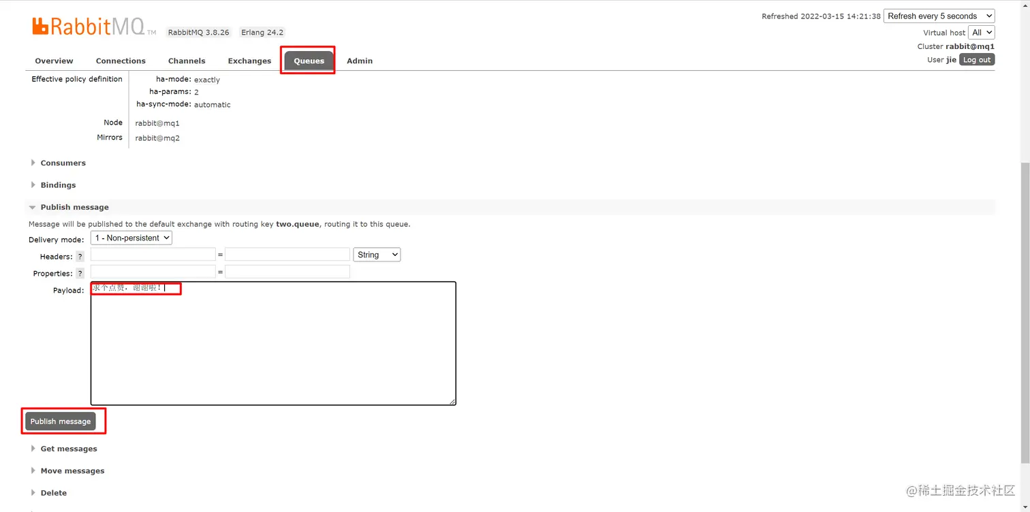Grab the Payload textarea resize handle
Screen dimensions: 1030x512
tap(452, 401)
